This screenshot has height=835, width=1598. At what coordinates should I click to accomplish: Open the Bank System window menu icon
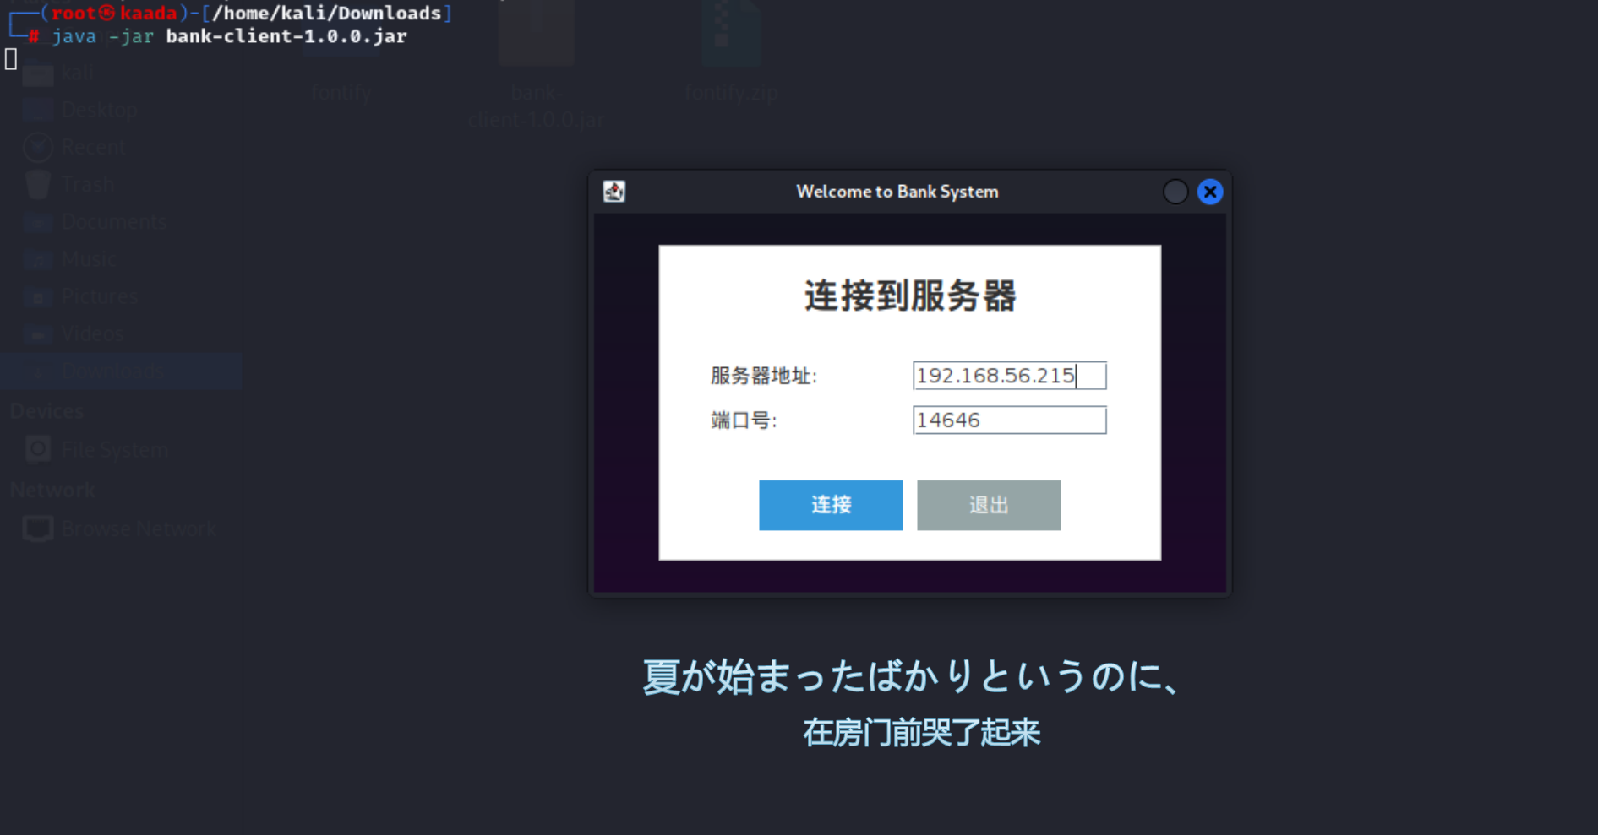[x=614, y=192]
